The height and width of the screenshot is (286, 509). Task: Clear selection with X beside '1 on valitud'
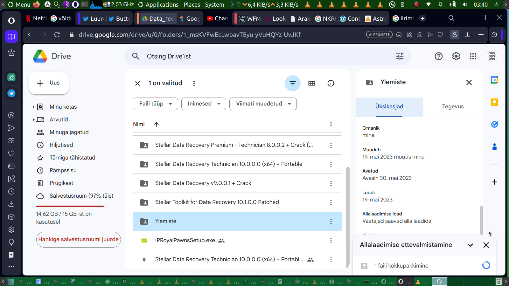point(137,83)
